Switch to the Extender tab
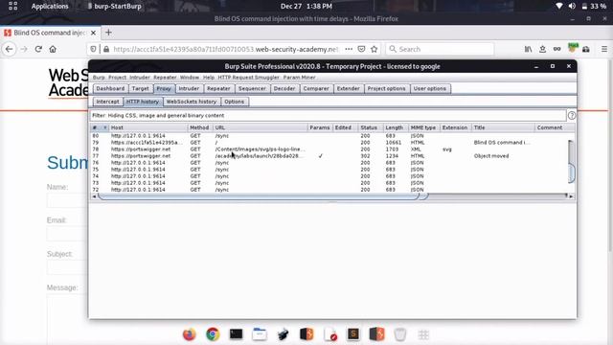The image size is (613, 345). [x=348, y=89]
